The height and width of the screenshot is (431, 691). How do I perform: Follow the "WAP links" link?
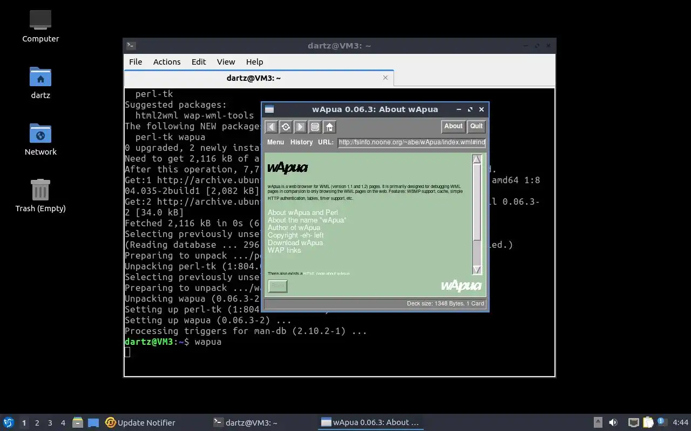point(284,250)
